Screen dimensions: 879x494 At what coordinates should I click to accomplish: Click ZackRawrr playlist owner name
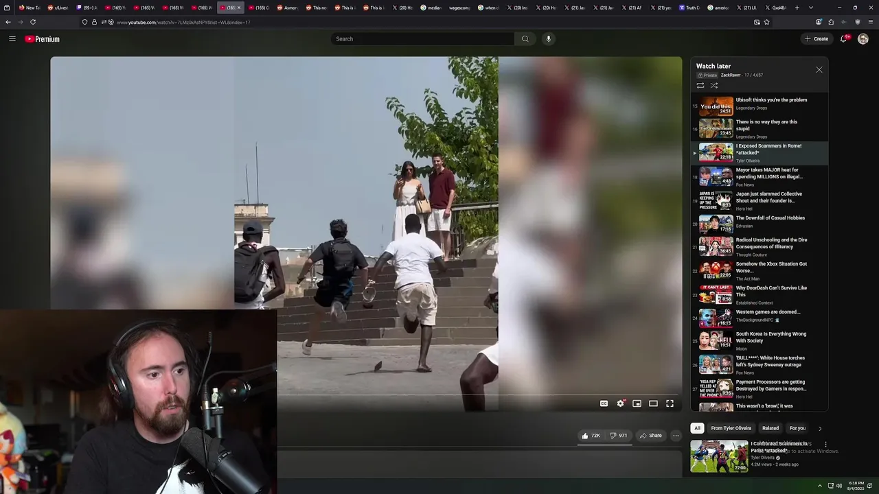731,75
